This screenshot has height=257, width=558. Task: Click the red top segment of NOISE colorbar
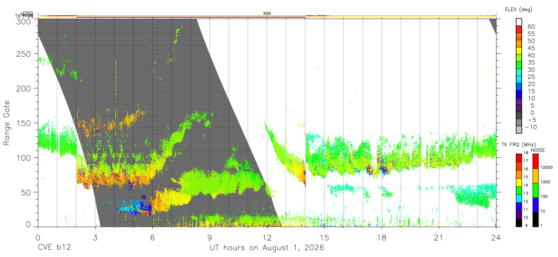point(535,161)
